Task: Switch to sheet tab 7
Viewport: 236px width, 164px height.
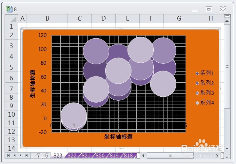Action: (x=39, y=156)
